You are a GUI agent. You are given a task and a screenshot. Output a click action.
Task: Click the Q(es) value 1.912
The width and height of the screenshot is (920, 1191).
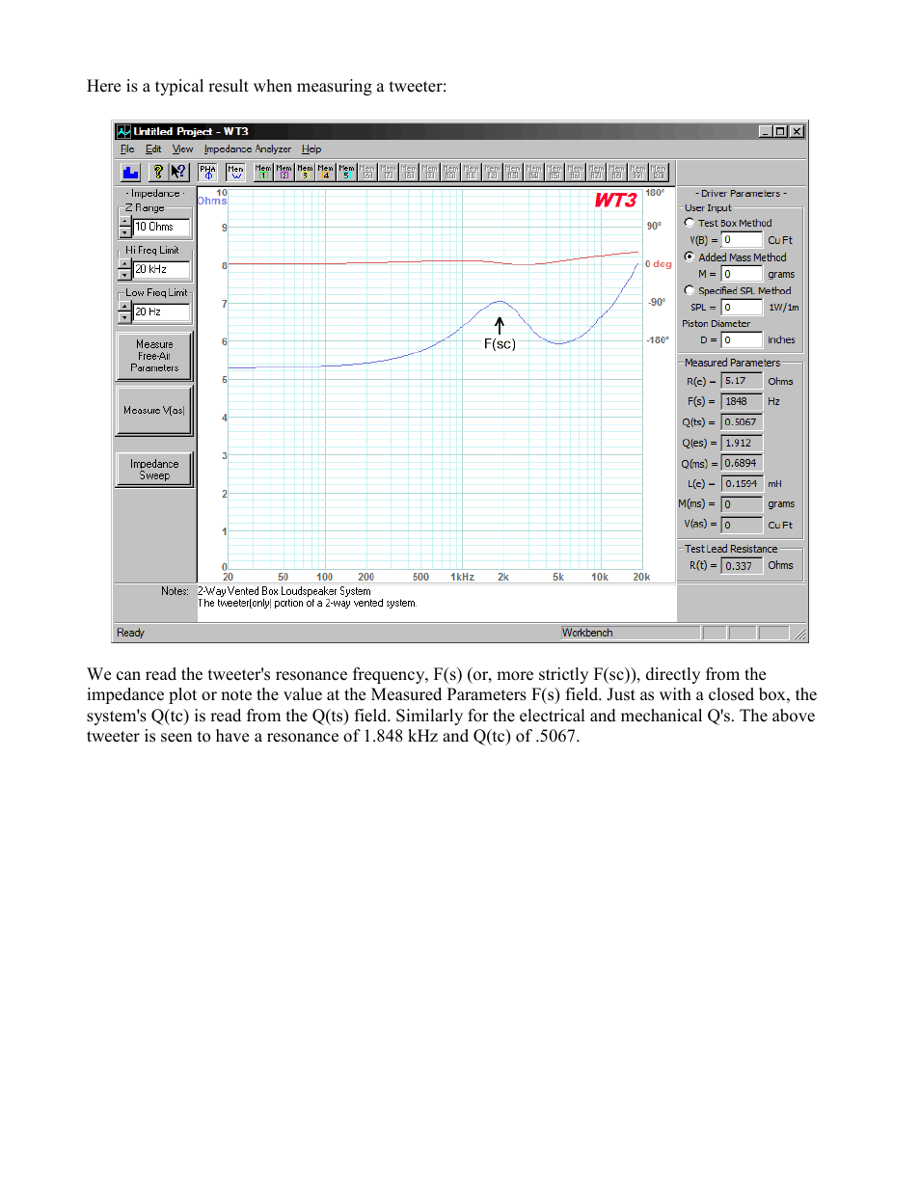742,443
